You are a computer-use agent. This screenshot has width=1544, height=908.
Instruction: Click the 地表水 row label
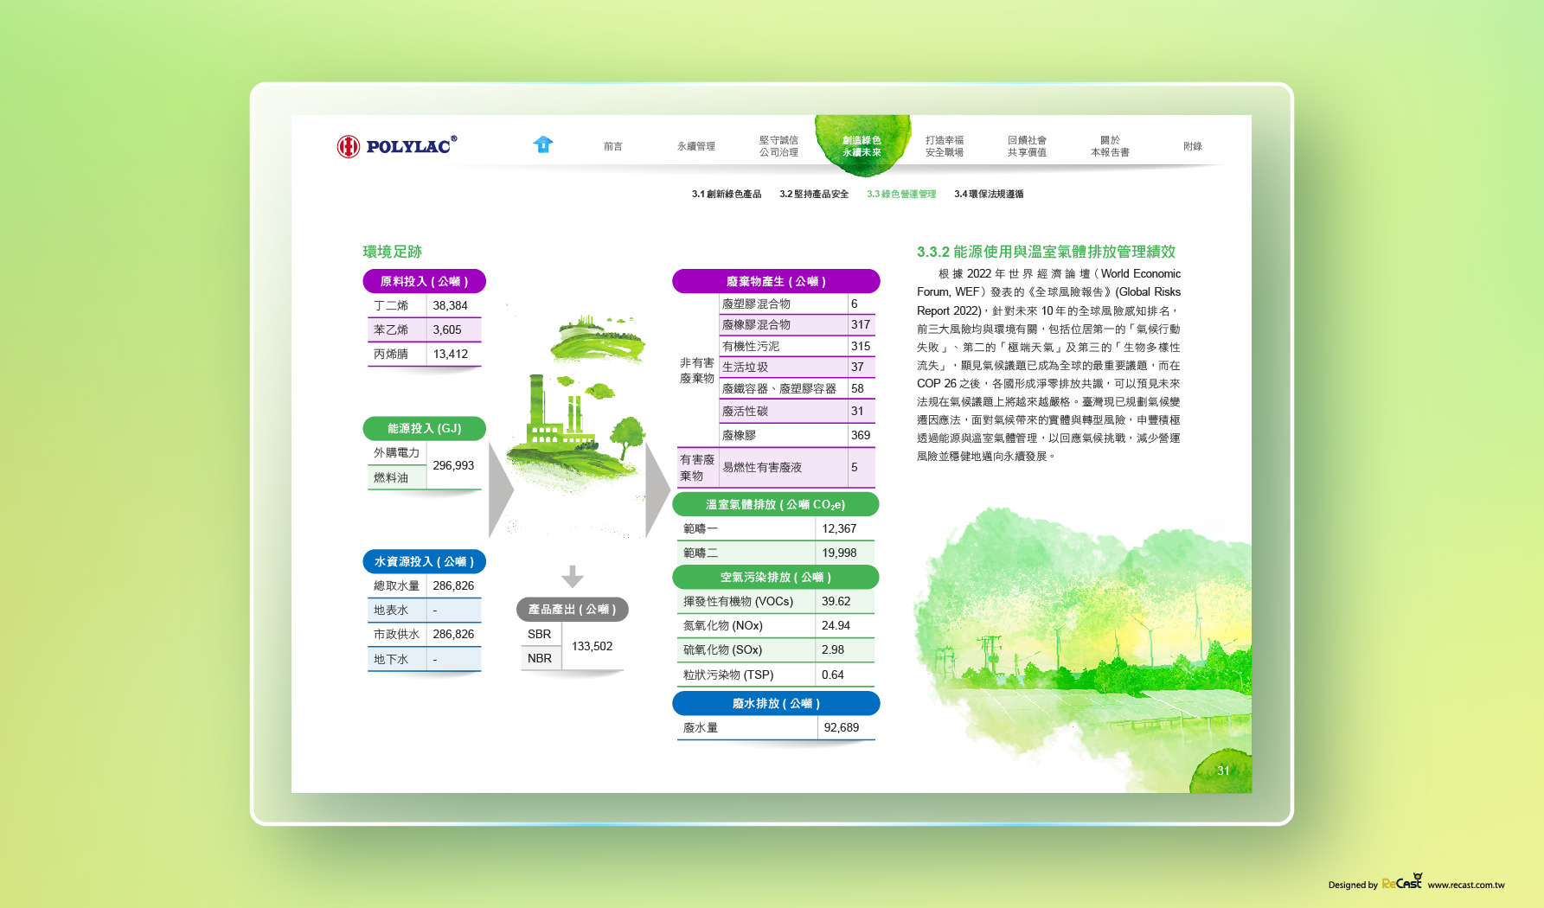[x=390, y=610]
